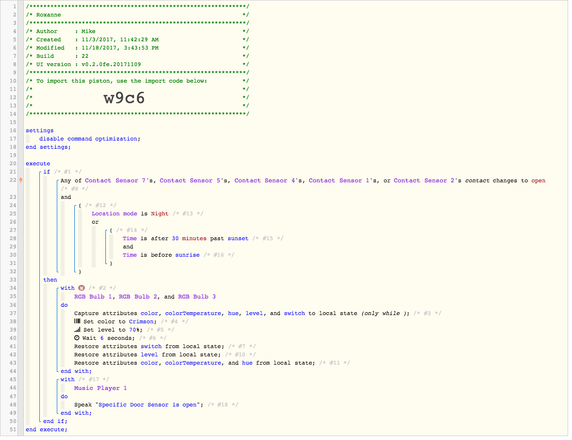Click line number 34 in the gutter
This screenshot has width=572, height=440.
[13, 288]
